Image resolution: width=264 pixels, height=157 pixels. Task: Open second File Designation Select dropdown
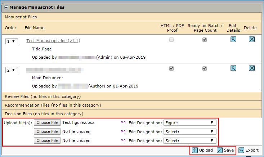189,132
